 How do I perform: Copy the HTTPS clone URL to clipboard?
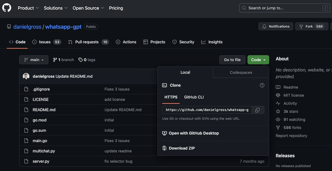[257, 110]
